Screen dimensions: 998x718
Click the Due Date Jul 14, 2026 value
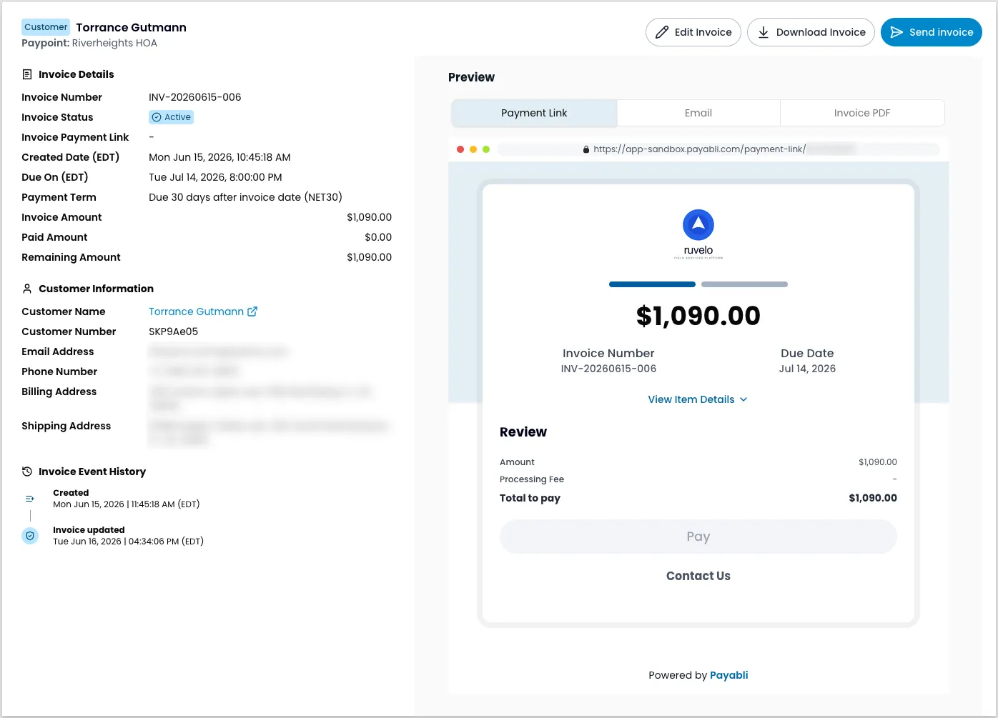pyautogui.click(x=807, y=369)
